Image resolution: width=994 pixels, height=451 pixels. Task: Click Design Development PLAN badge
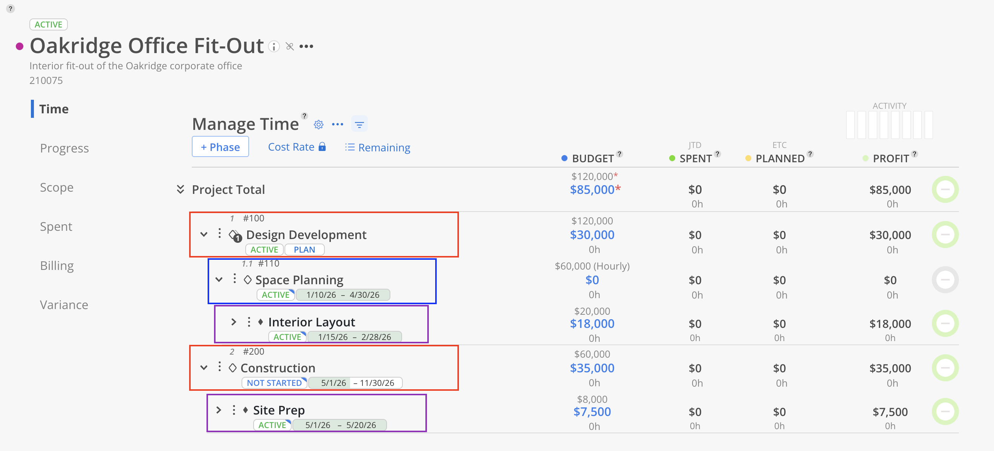304,249
